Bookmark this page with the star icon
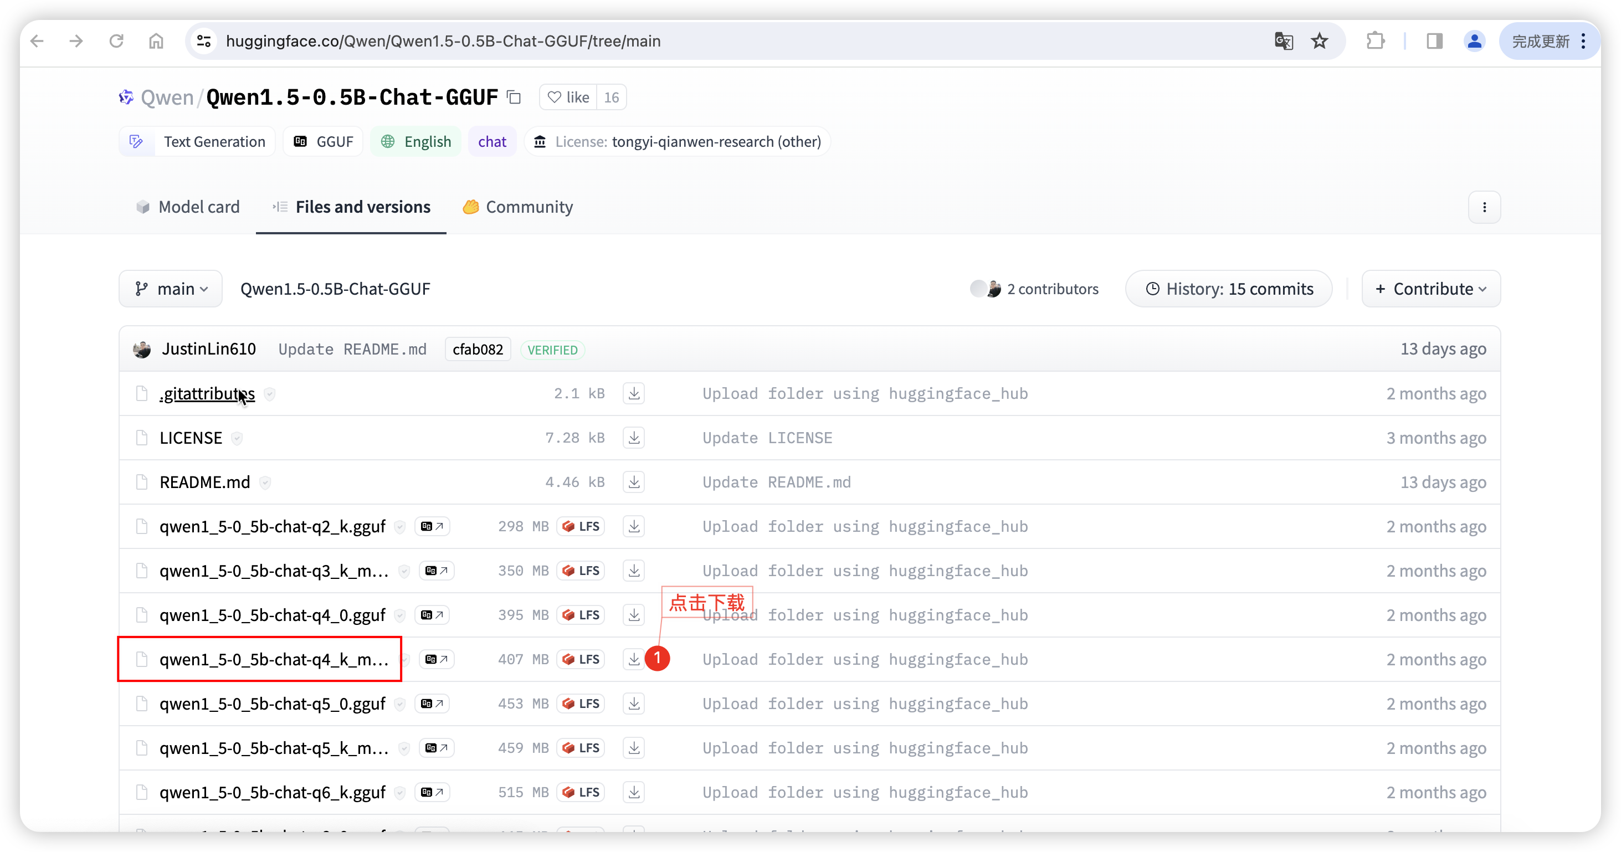 [1320, 41]
